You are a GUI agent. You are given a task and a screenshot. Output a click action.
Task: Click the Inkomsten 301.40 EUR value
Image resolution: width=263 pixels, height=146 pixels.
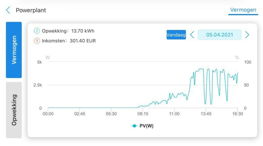point(83,41)
